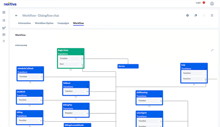Open the hamburger menu in sidebar
Viewport: 220px width, 127px height.
click(4, 12)
